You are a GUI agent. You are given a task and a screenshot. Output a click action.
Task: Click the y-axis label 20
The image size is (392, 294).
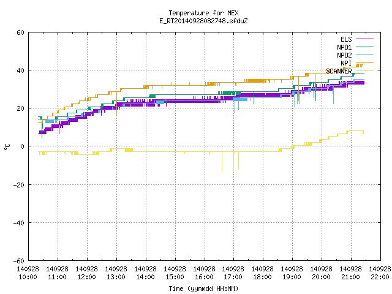(20, 108)
